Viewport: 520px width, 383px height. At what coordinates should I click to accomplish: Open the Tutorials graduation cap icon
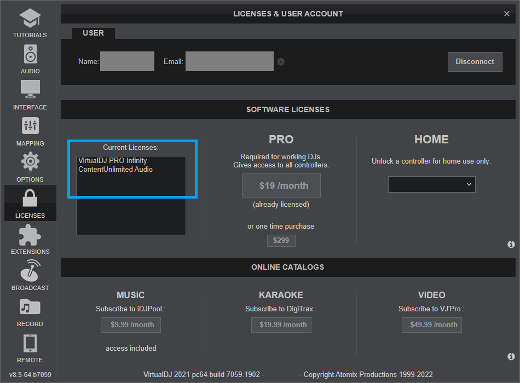click(x=30, y=18)
